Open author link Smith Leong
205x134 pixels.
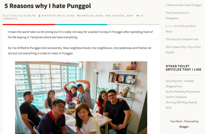click(66, 16)
